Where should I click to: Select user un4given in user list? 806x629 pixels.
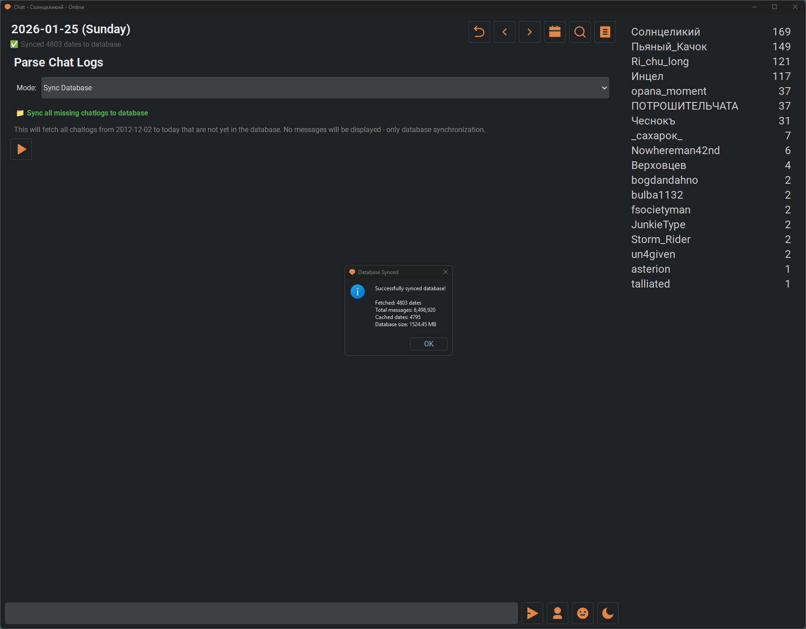pyautogui.click(x=653, y=254)
